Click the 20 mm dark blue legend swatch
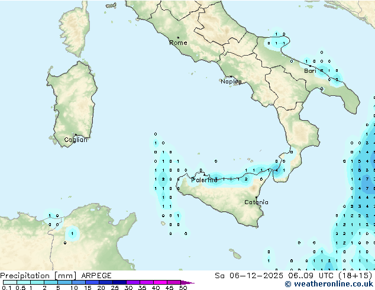The width and height of the screenshot is (375, 290). [x=106, y=282]
